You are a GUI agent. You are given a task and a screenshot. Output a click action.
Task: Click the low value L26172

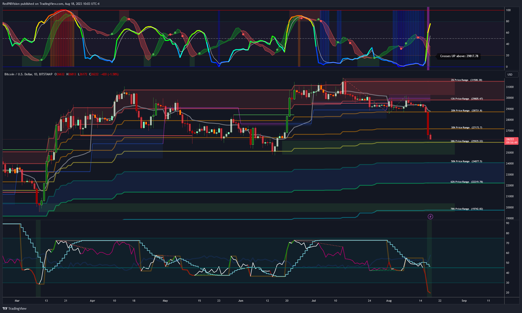point(83,74)
